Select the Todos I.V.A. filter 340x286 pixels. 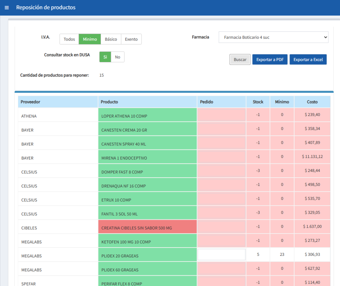[69, 39]
